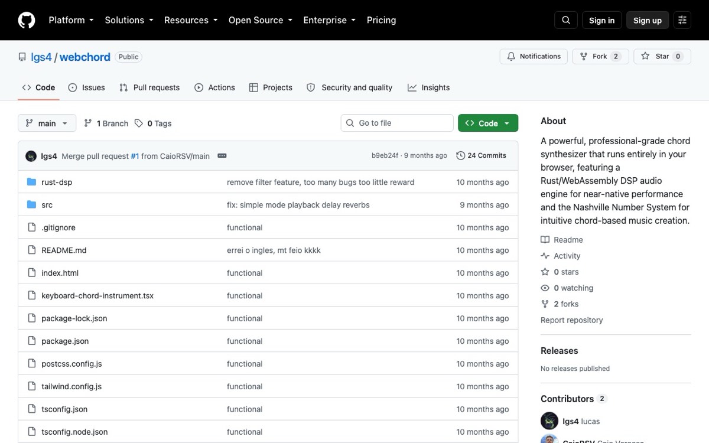Click the tag icon beside 0 Tags
The height and width of the screenshot is (443, 709).
tap(139, 123)
